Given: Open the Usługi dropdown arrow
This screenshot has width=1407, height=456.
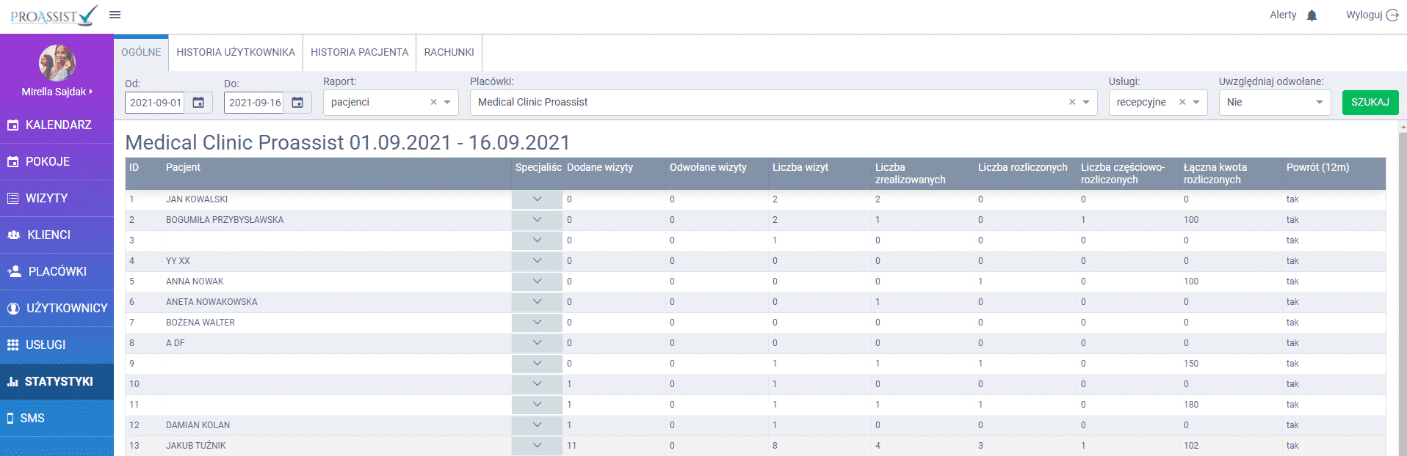Looking at the screenshot, I should click(x=1196, y=102).
